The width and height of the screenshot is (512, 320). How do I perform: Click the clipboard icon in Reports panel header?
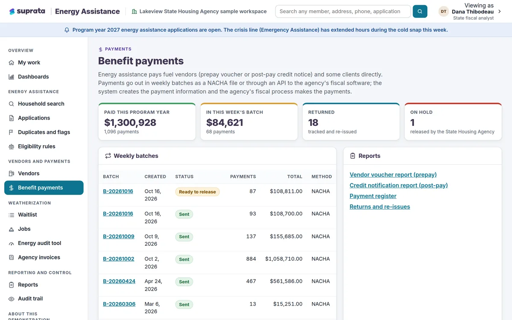point(353,156)
